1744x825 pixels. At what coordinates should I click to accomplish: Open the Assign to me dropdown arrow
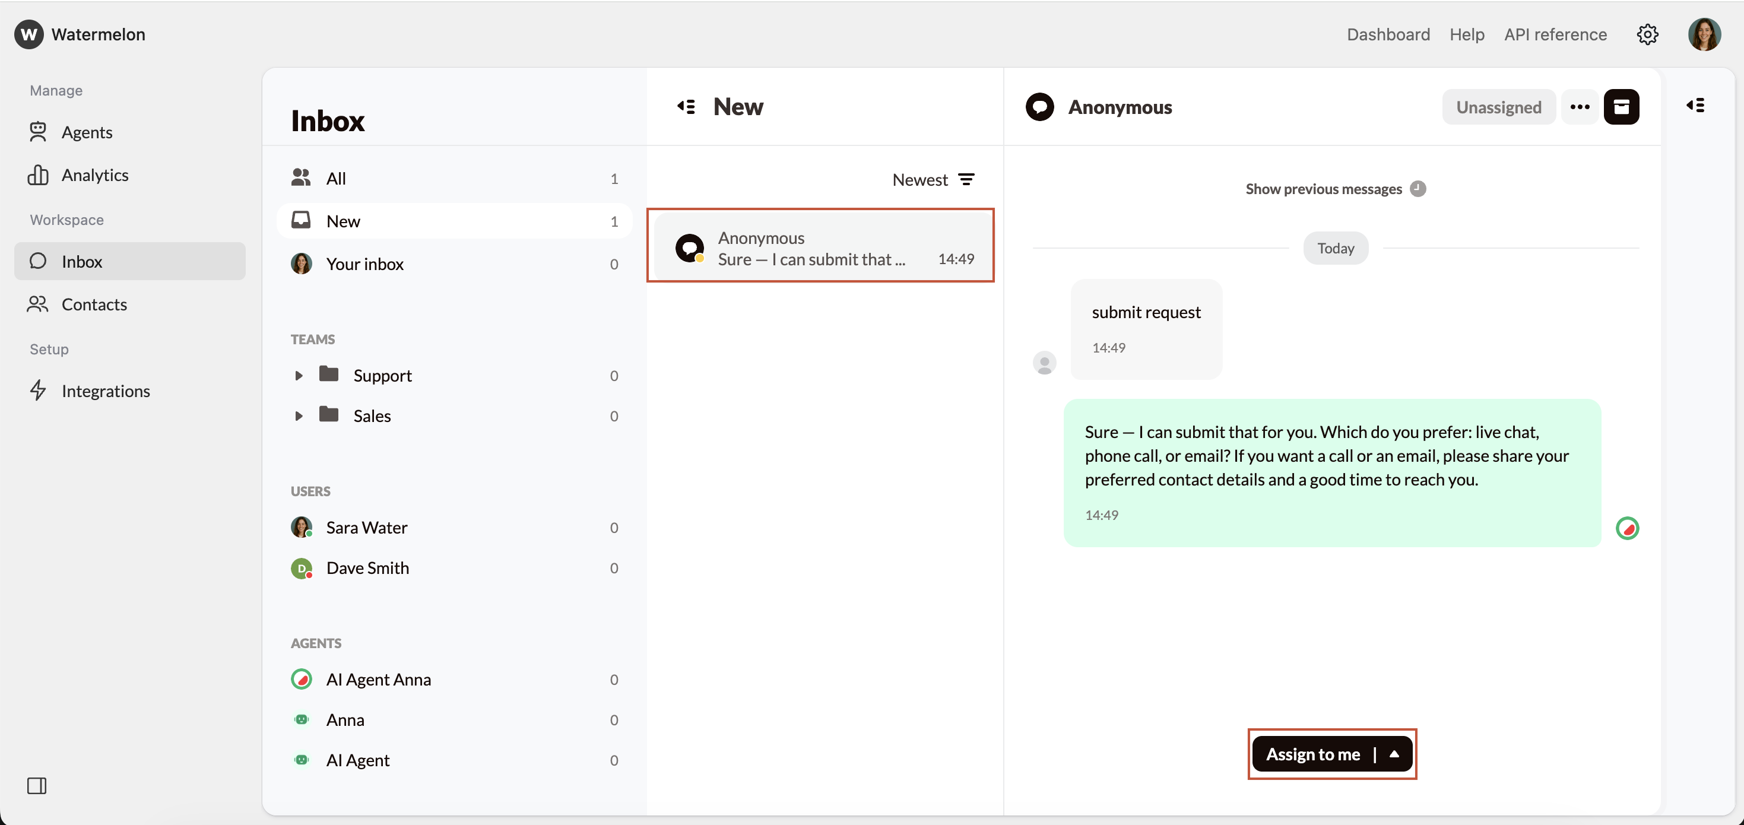click(x=1394, y=754)
